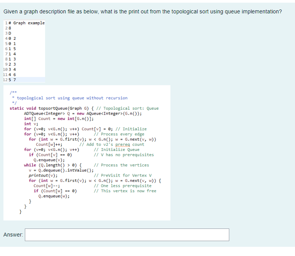Screen dimensions: 295x256
Task: Click the 'while (Q.length() > 0) {' line
Action: [x=53, y=165]
